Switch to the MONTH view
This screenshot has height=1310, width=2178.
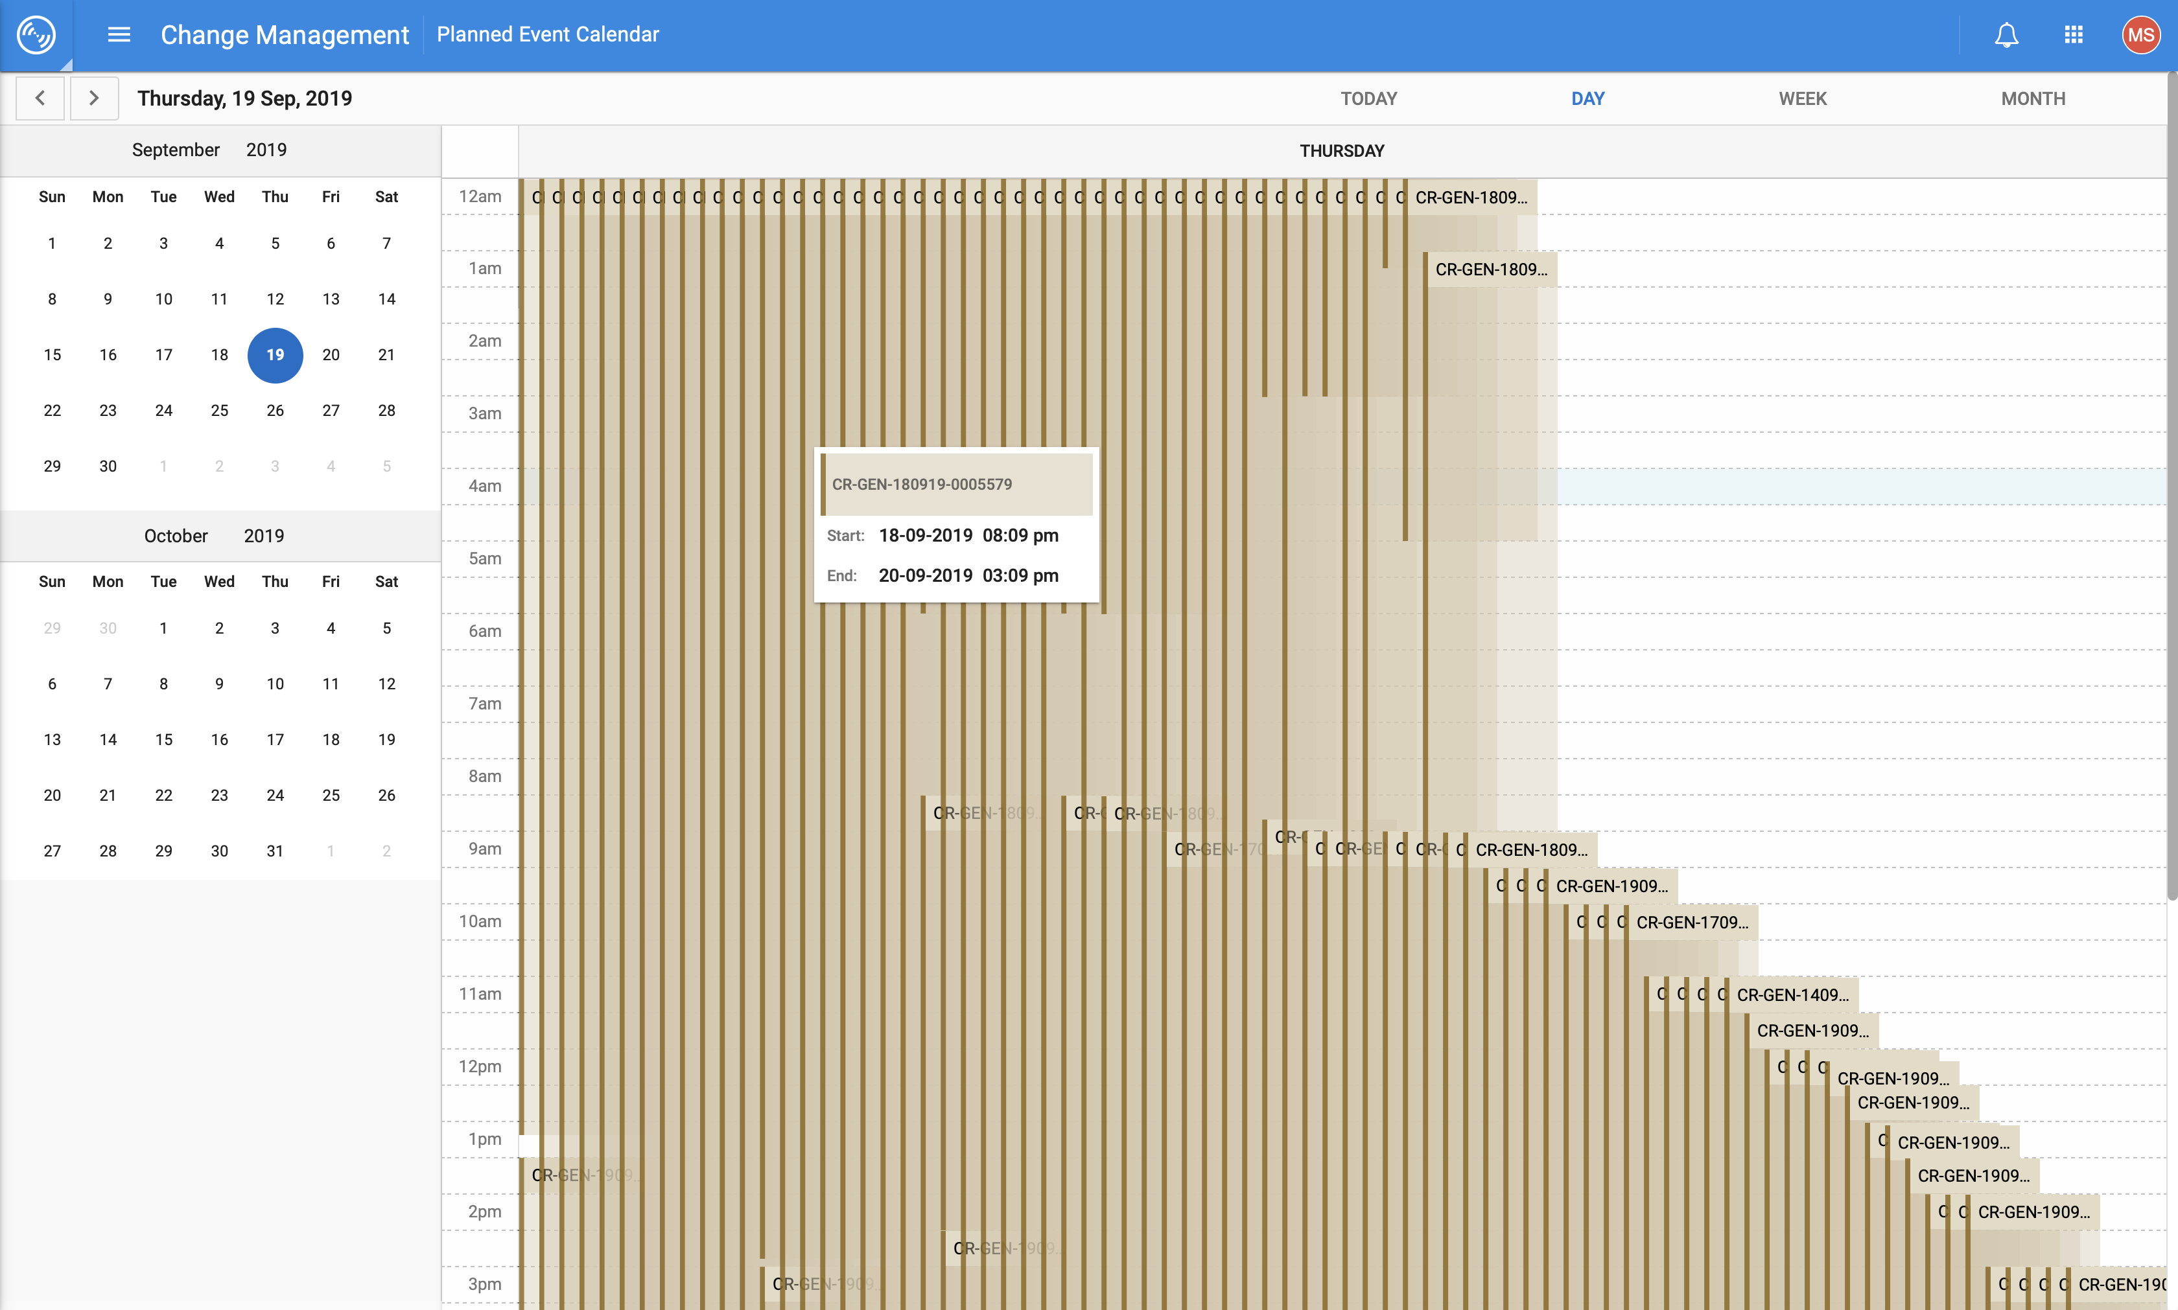(x=2033, y=99)
